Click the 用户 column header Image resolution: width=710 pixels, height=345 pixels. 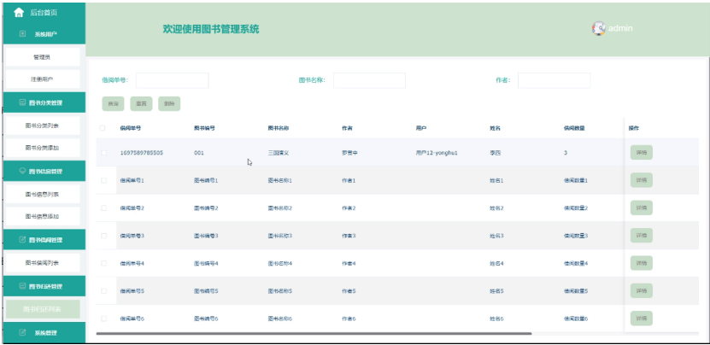(x=421, y=128)
